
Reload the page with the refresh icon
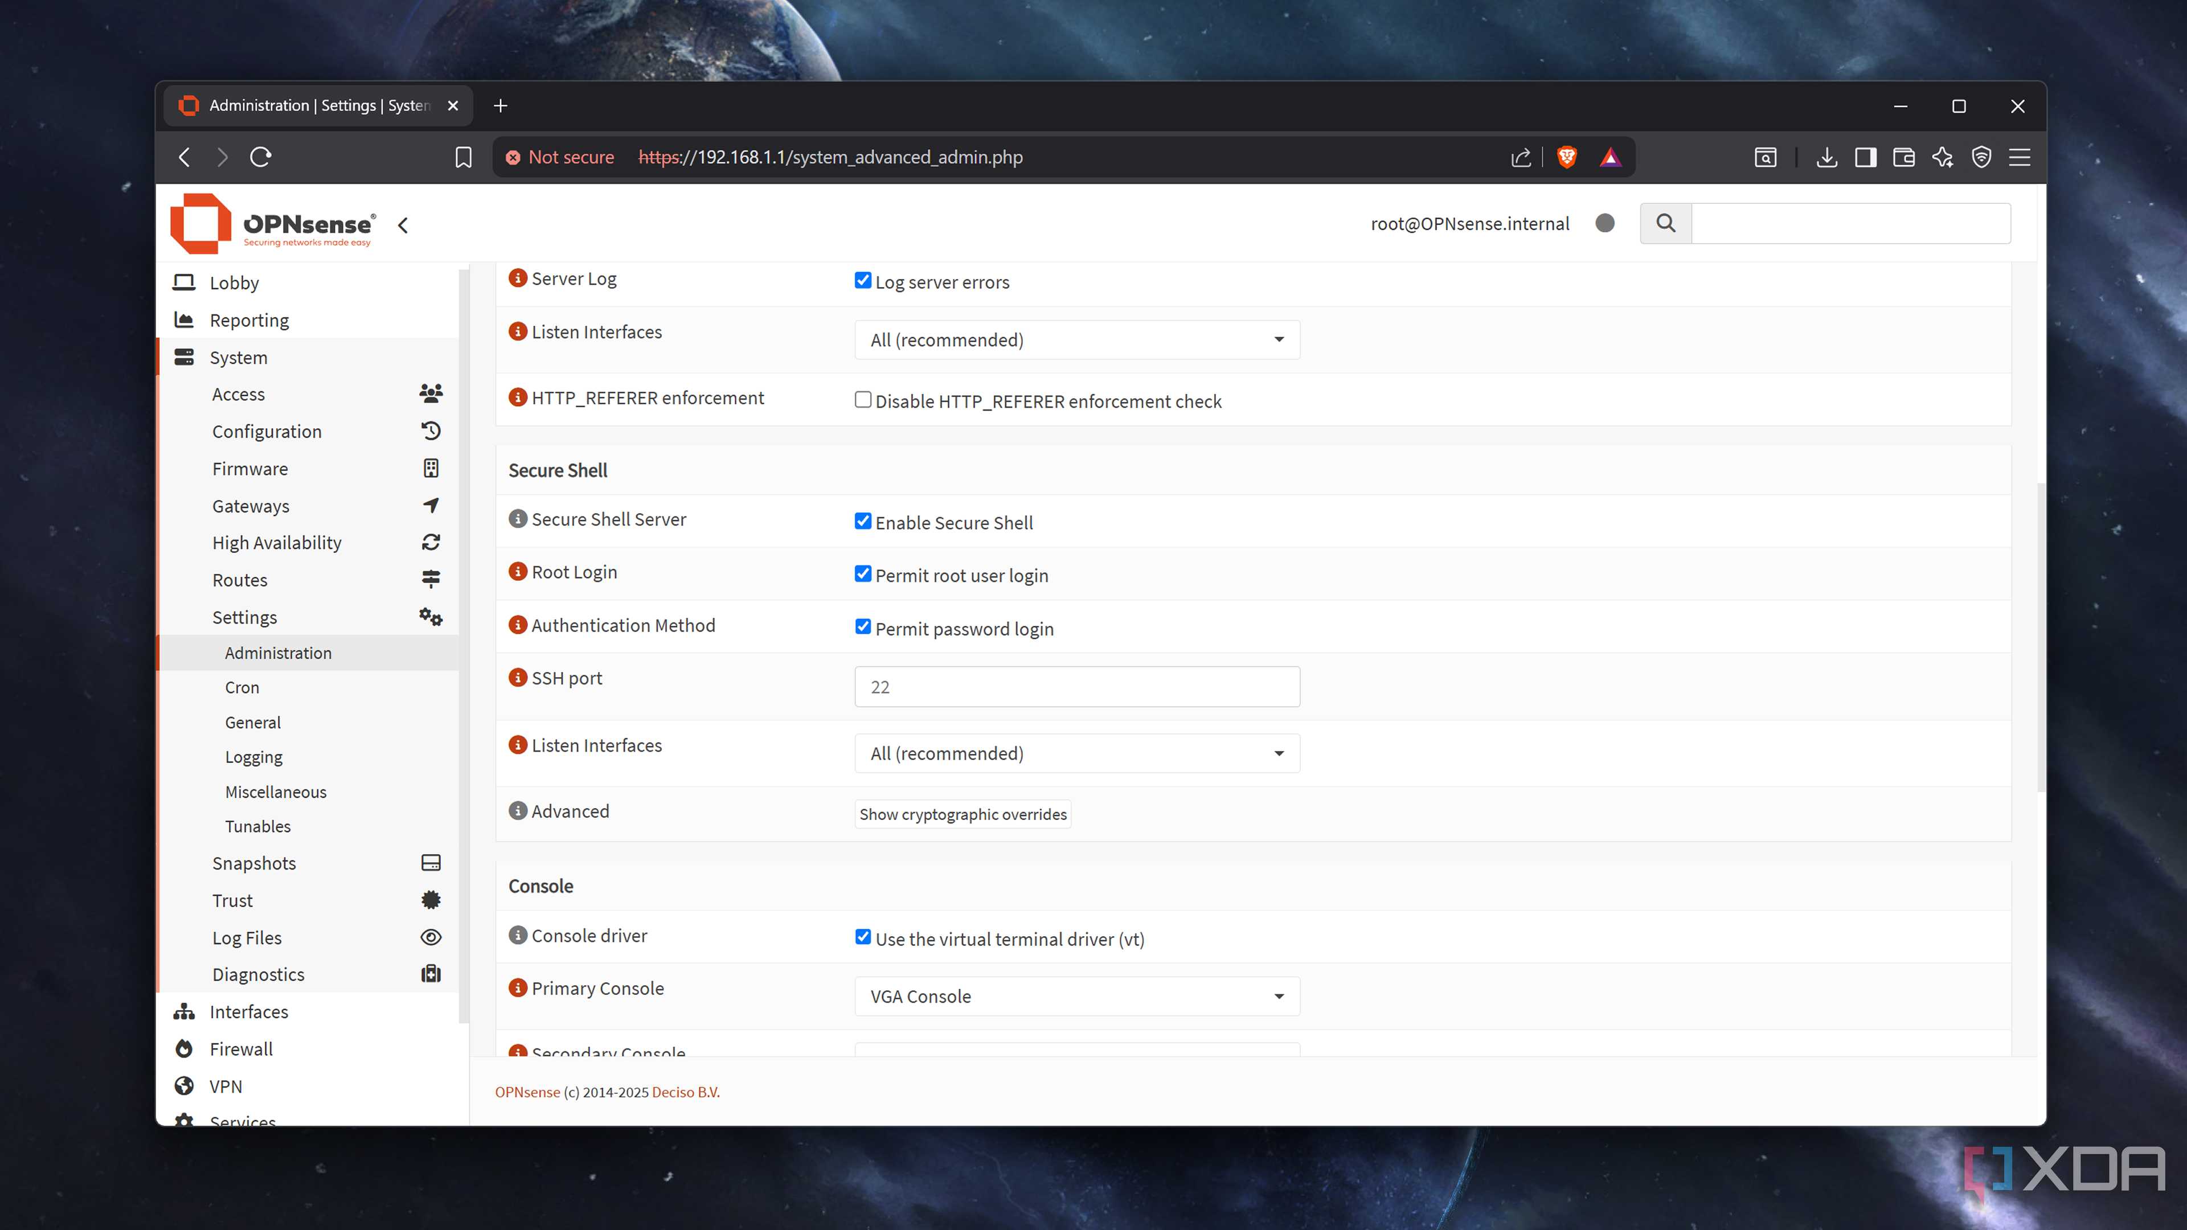click(261, 157)
